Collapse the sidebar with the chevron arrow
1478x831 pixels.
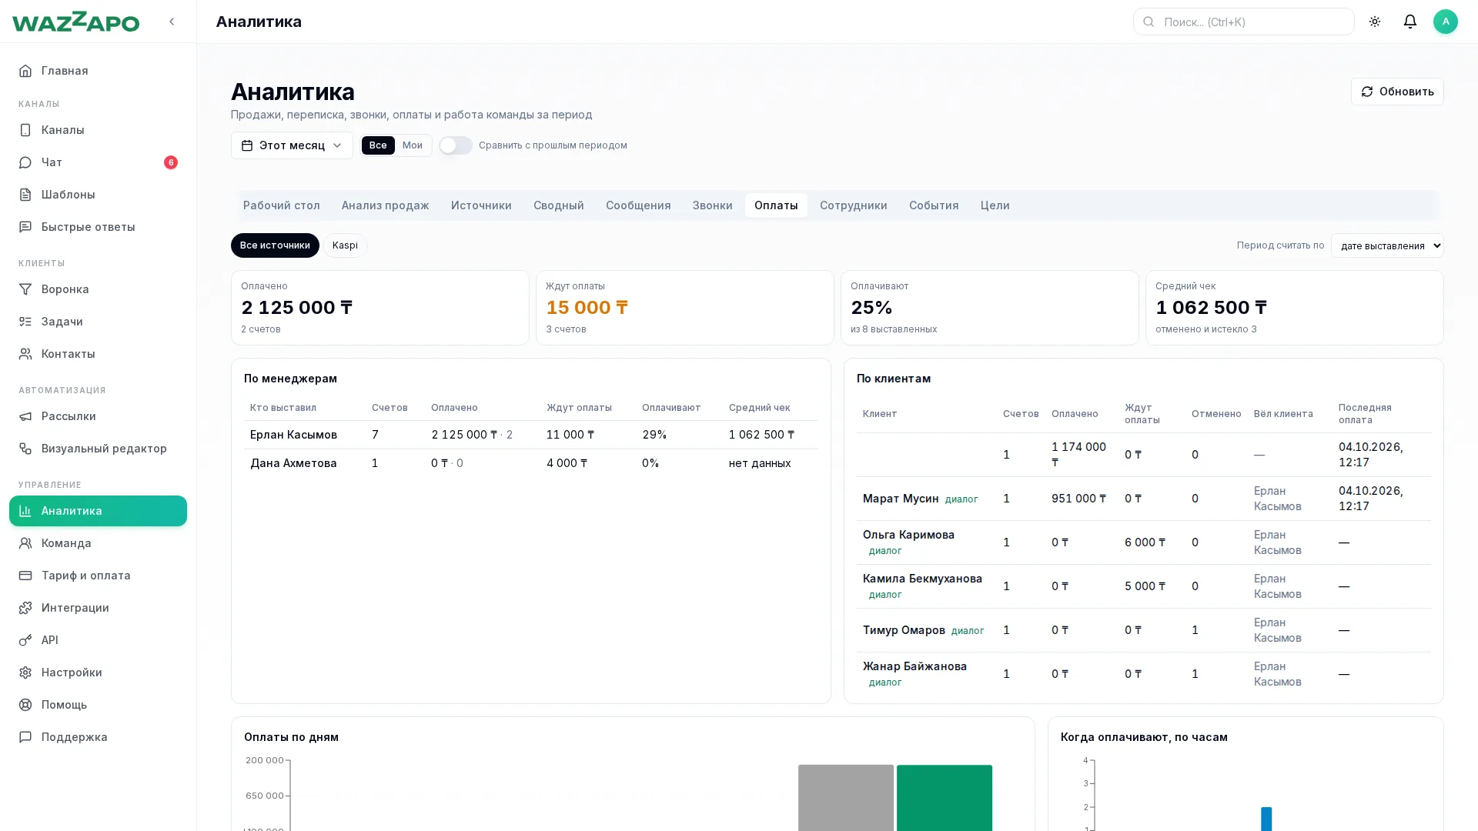172,22
